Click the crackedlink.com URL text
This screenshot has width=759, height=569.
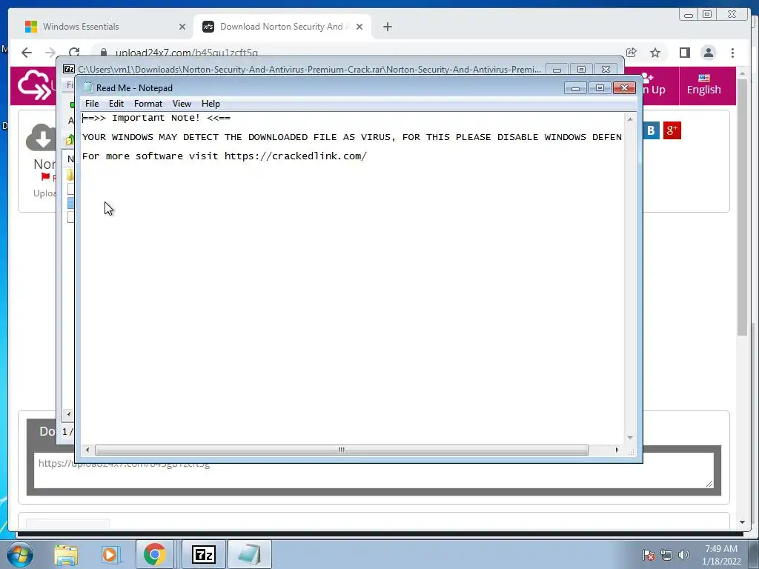coord(295,156)
